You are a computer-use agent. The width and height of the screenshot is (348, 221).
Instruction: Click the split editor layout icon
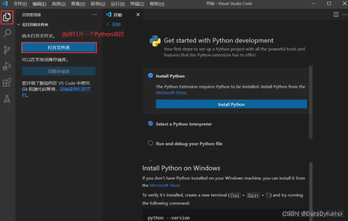point(336,15)
